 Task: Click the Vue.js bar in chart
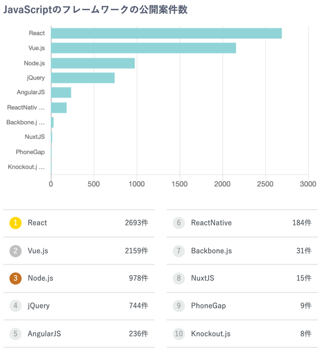click(143, 48)
